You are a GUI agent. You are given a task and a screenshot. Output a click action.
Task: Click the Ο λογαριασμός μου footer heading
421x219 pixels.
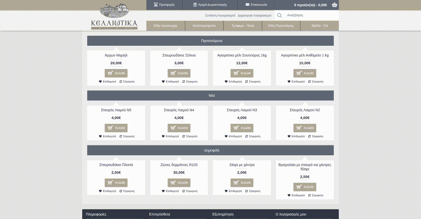tap(291, 214)
